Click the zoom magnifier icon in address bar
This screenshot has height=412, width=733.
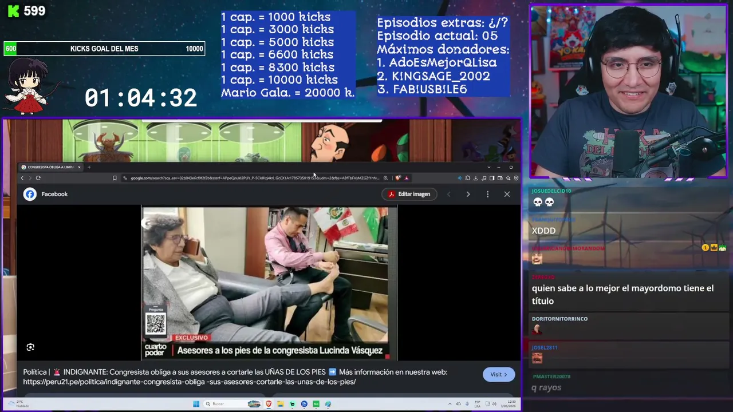(x=385, y=178)
